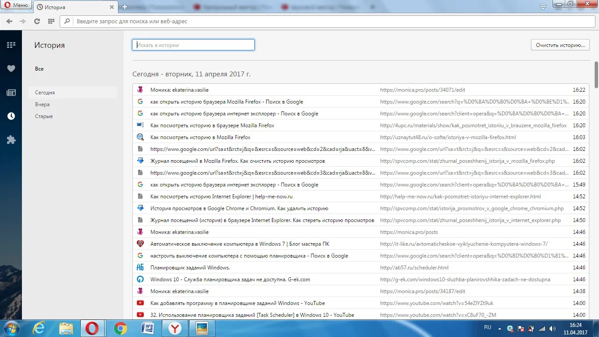Launch Yandex Browser from taskbar

(175, 328)
